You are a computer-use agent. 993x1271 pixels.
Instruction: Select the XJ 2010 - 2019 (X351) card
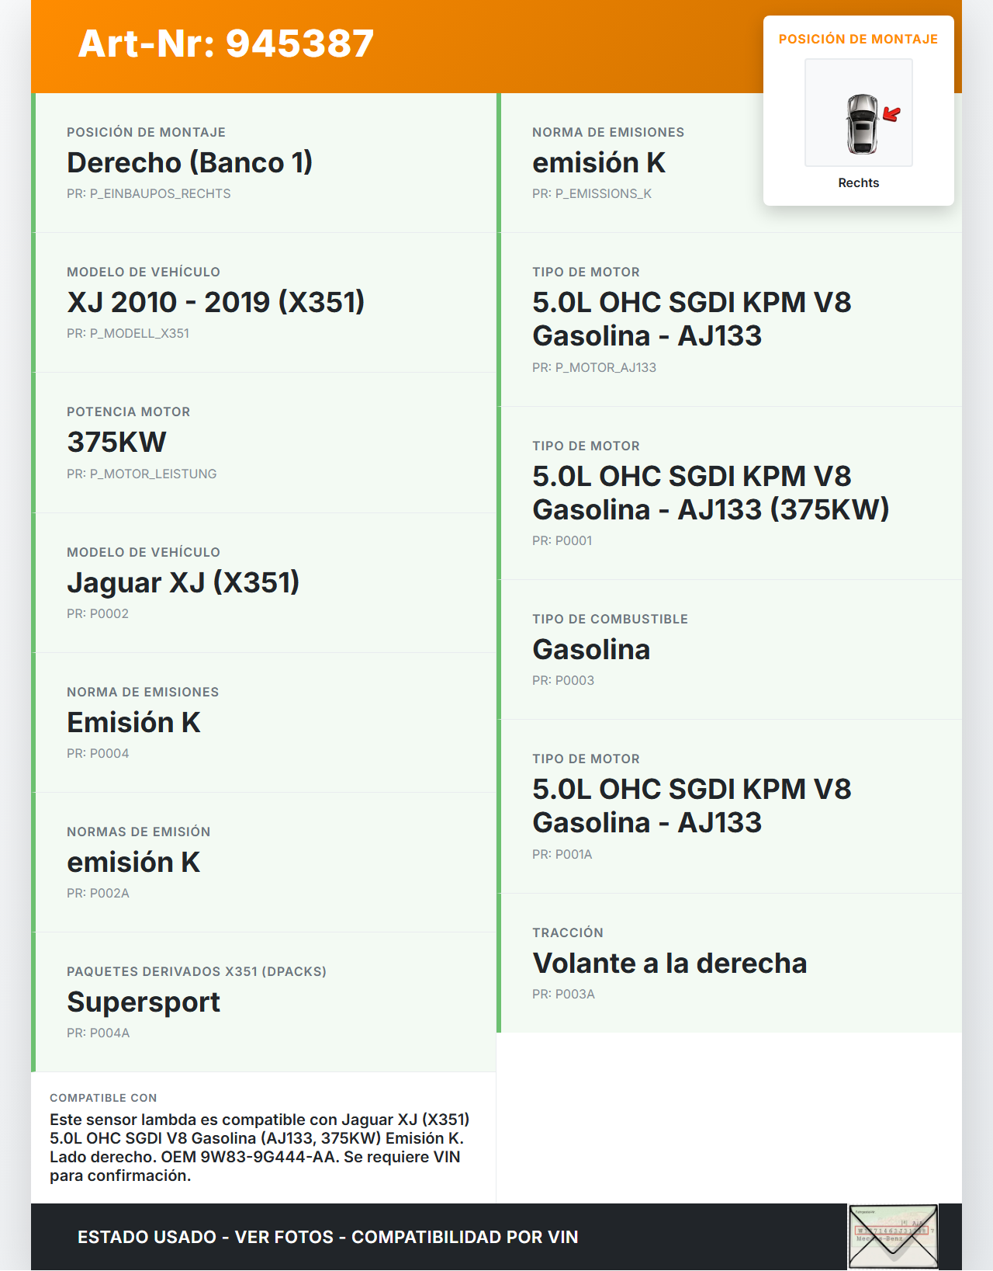click(x=265, y=303)
